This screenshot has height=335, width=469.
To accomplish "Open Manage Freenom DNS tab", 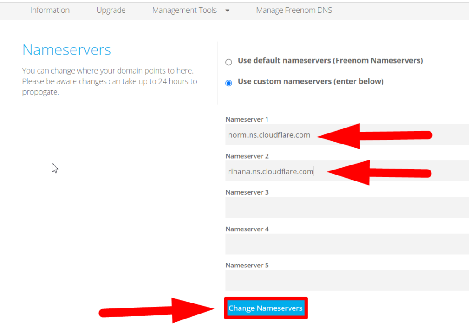I will point(294,10).
